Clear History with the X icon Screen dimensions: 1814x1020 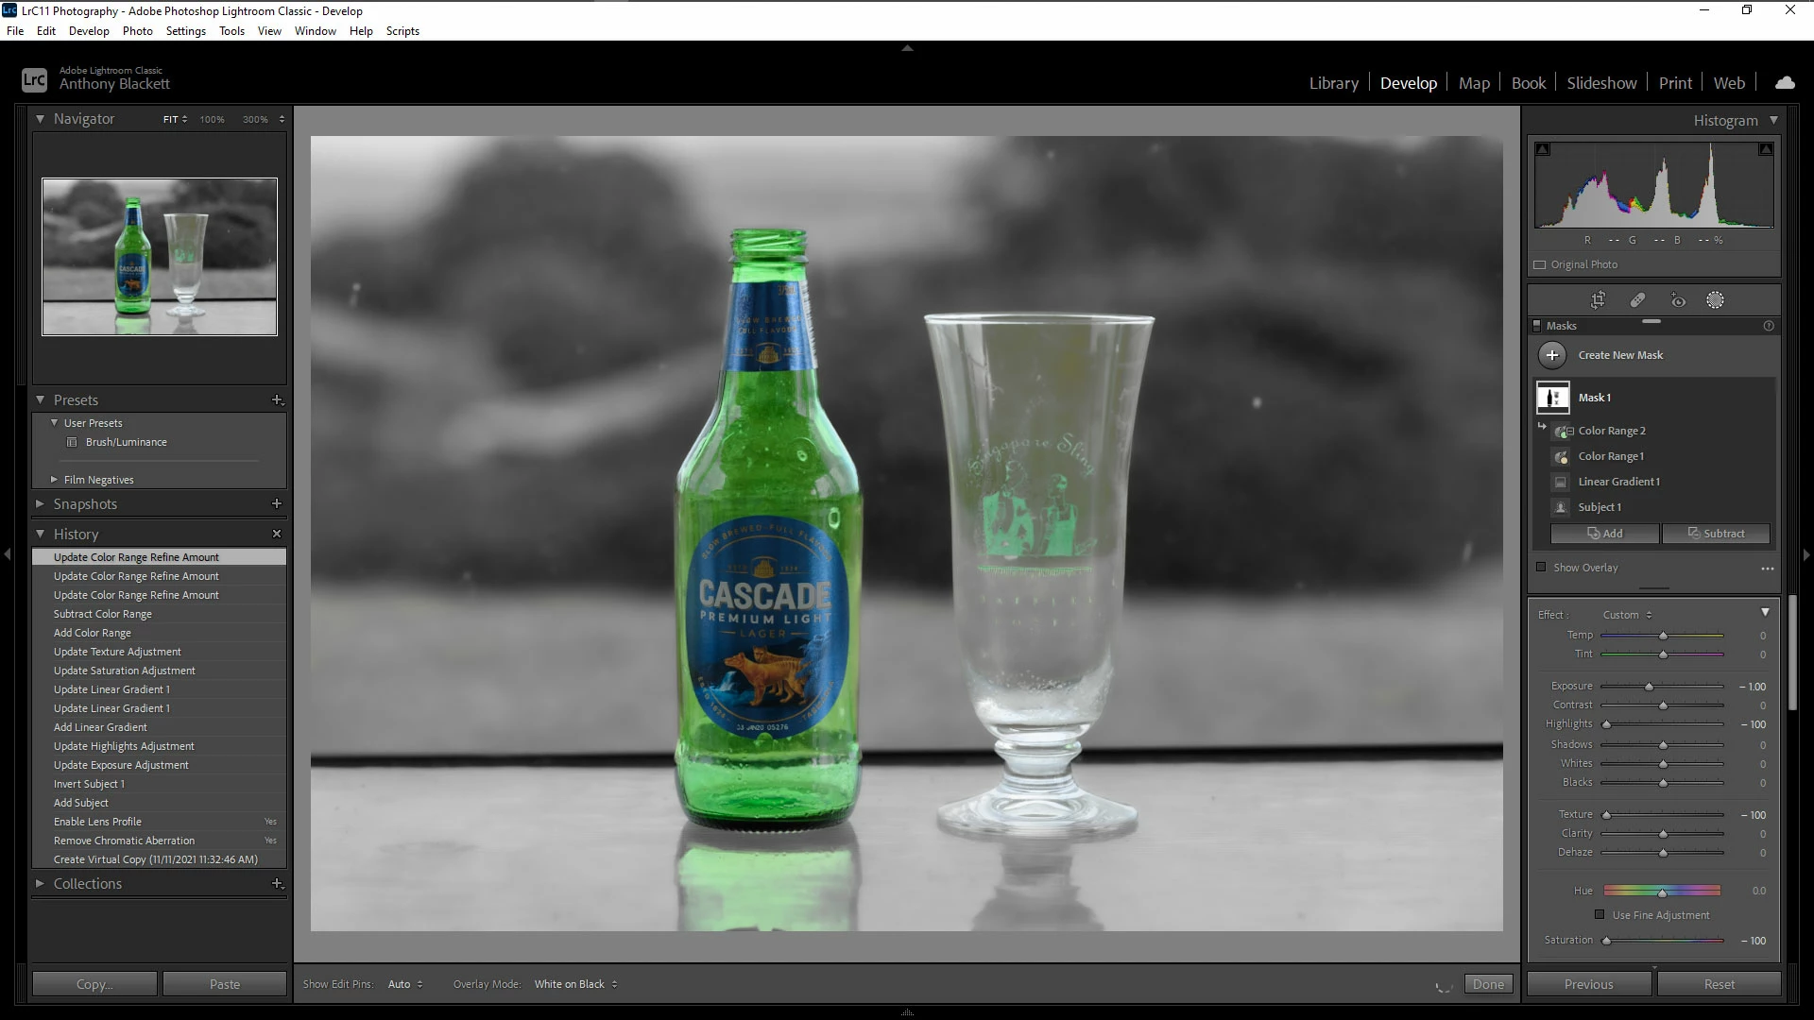(x=277, y=534)
